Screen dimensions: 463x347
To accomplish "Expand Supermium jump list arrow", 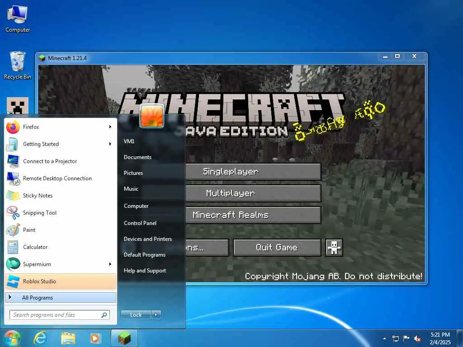I will [x=110, y=264].
